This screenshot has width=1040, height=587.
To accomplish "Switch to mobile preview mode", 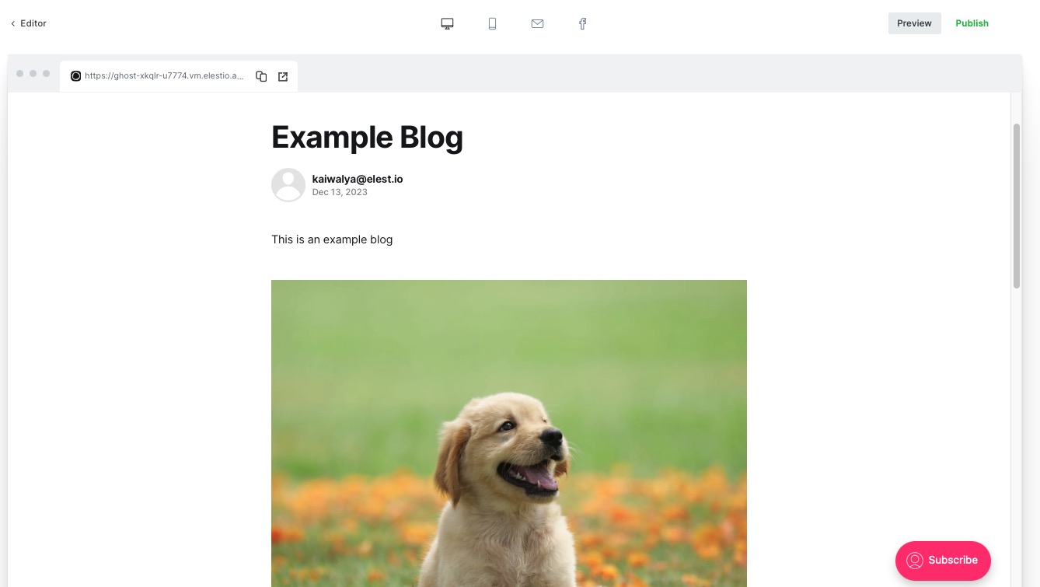I will 492,23.
